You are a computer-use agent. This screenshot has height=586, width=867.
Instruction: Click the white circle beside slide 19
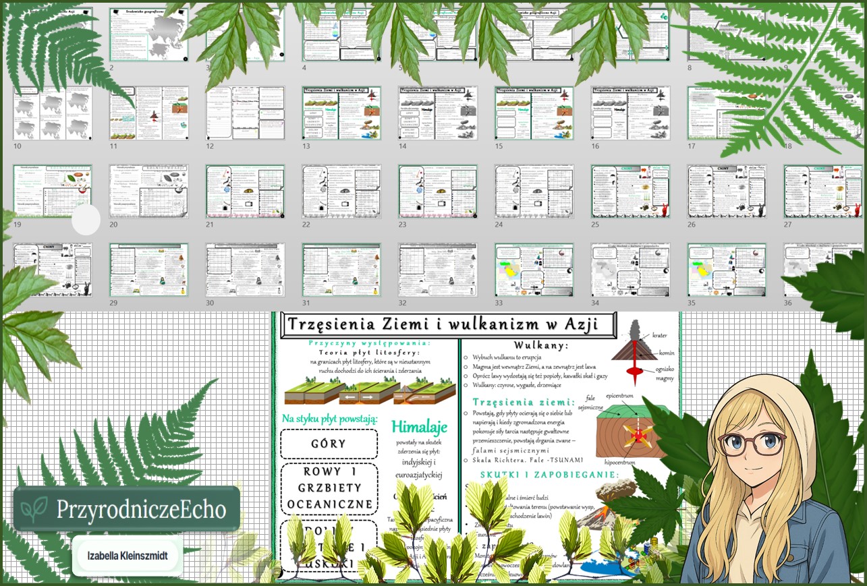86,220
